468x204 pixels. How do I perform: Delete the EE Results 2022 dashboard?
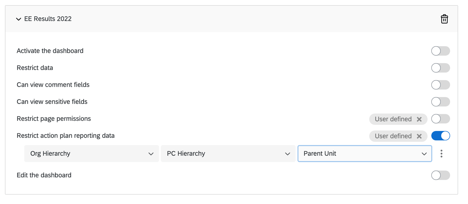[444, 19]
